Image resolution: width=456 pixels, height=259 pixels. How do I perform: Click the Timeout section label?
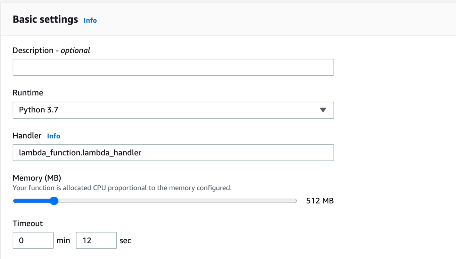[x=28, y=223]
